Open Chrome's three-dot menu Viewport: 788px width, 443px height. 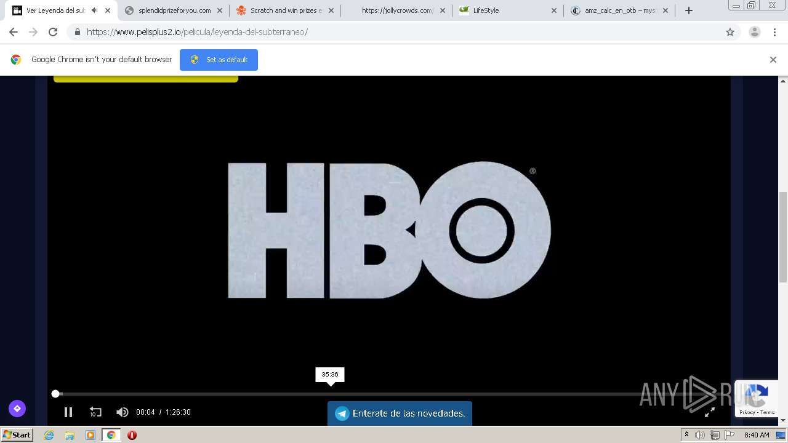(774, 32)
